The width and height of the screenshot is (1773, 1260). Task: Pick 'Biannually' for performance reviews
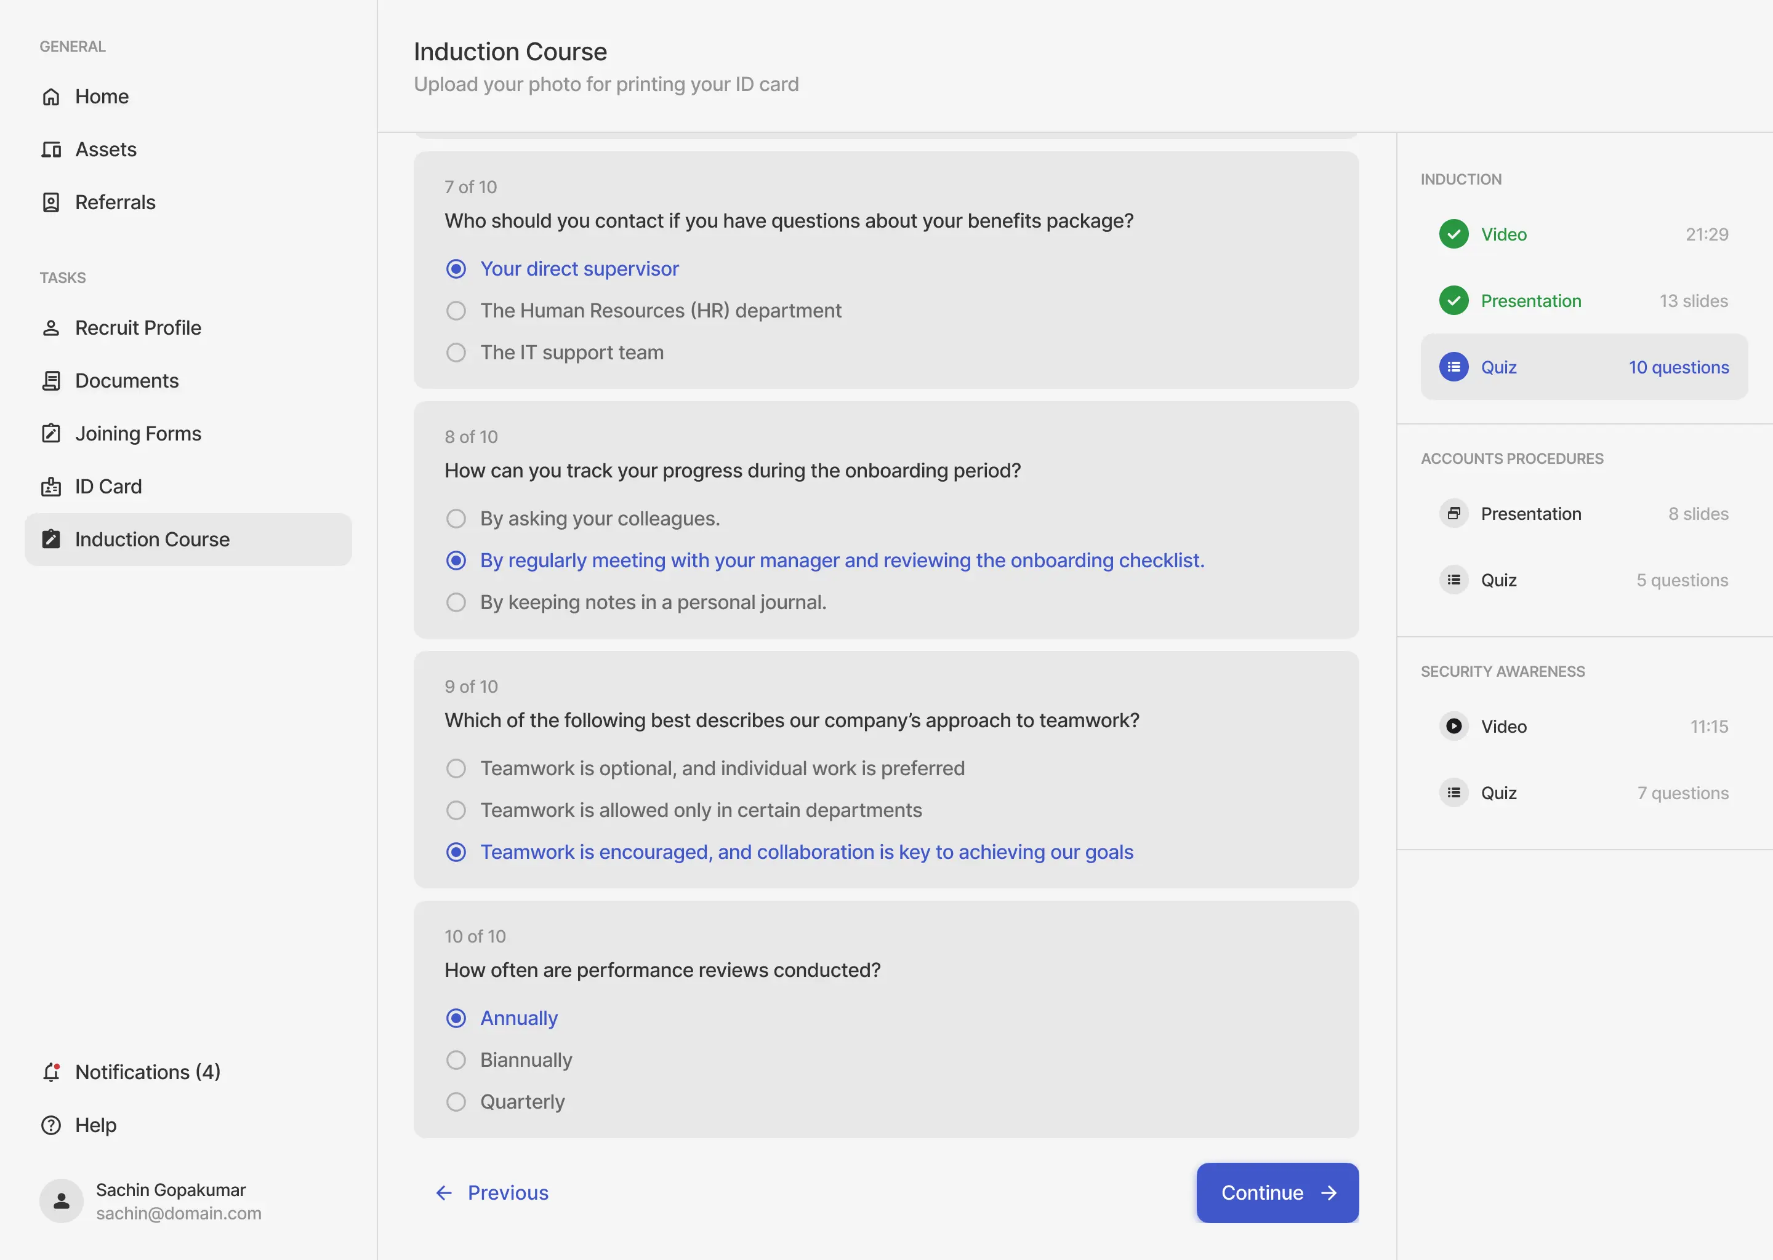pyautogui.click(x=456, y=1060)
